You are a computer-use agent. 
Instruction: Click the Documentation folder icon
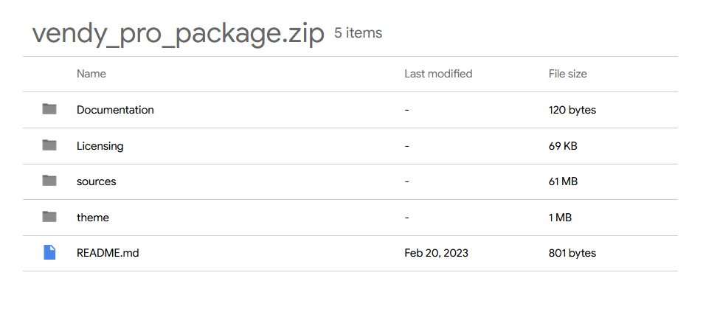(49, 109)
